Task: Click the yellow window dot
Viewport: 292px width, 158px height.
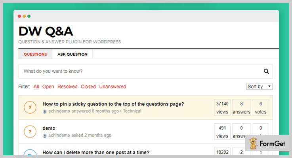Action: 24,16
